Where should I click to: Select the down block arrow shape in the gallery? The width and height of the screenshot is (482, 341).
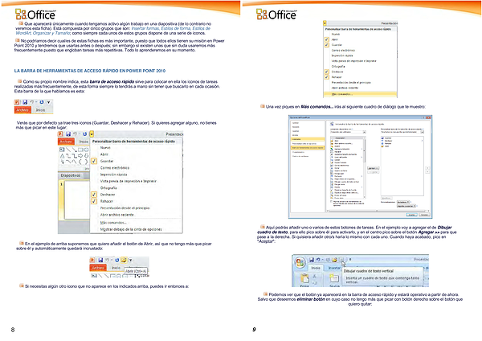coord(87,156)
